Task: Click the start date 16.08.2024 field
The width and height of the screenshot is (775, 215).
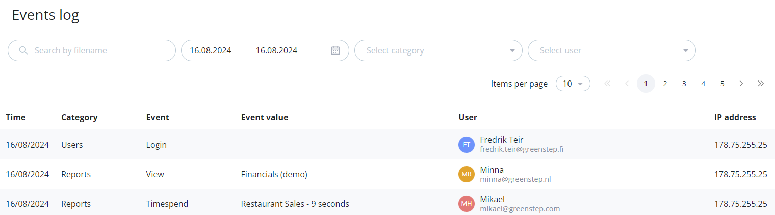Action: (x=211, y=50)
